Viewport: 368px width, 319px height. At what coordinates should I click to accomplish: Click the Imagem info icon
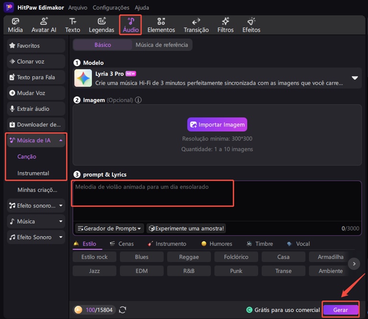(x=138, y=100)
